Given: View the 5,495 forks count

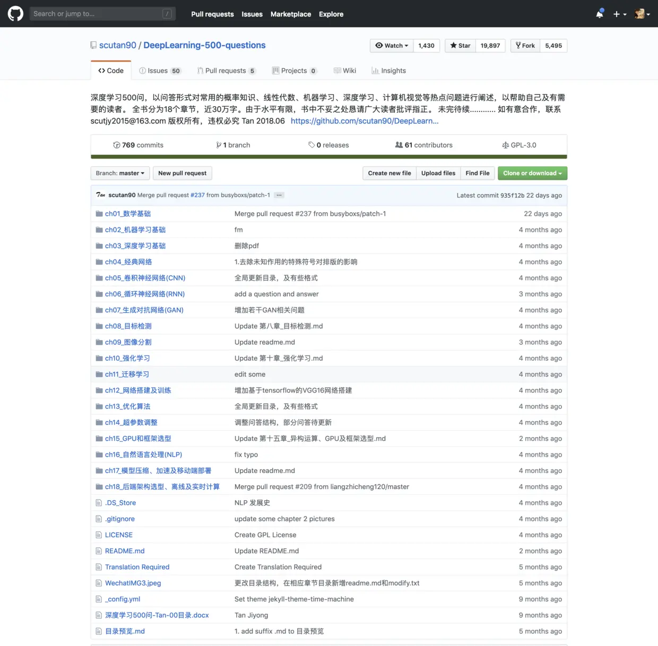Looking at the screenshot, I should point(553,46).
